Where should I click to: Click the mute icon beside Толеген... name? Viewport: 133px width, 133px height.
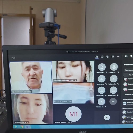106,84
